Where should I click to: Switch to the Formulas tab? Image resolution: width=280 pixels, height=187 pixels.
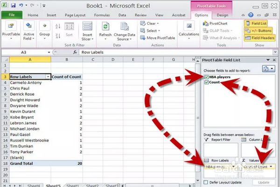(x=102, y=15)
